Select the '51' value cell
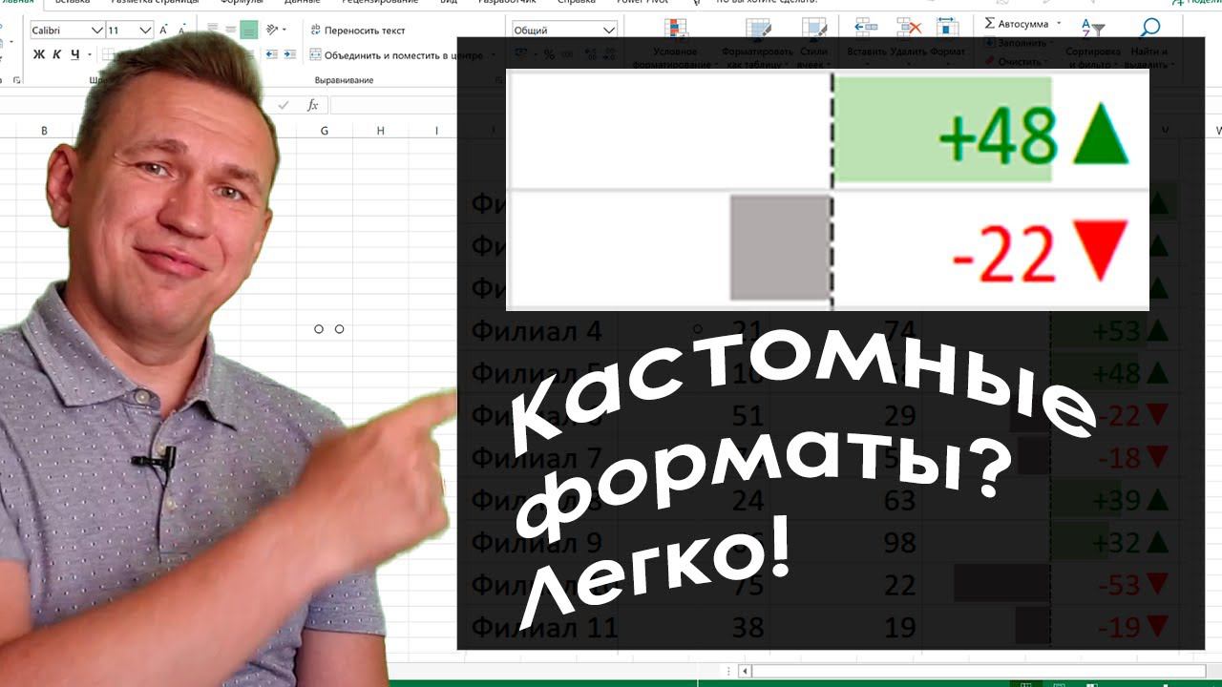 (748, 416)
